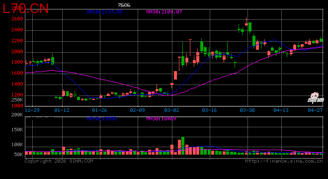Viewport: 328px width, 179px height.
Task: Click the 03-02 date label
Action: [x=172, y=110]
